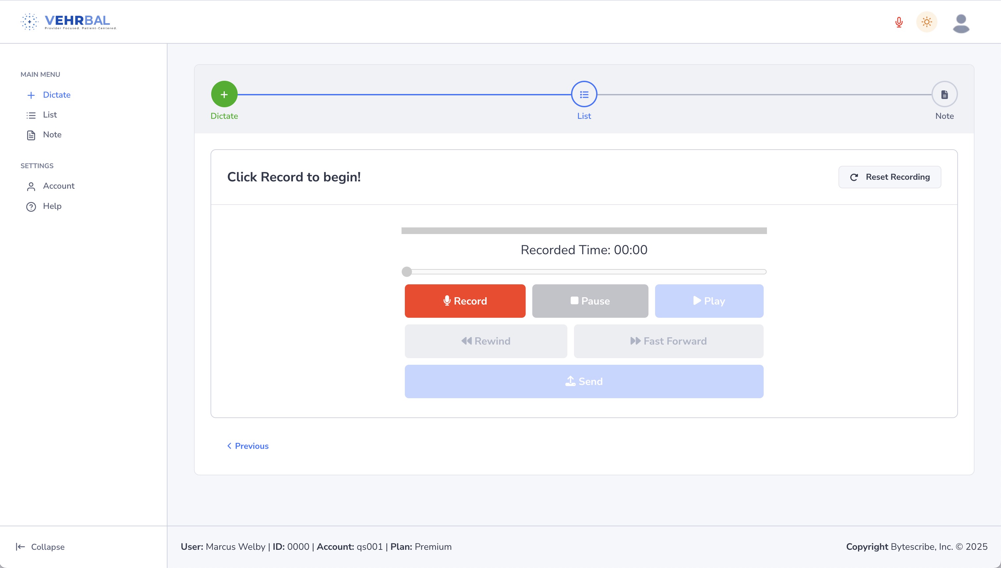Click the VEHRBAL logo
1001x568 pixels.
[69, 22]
